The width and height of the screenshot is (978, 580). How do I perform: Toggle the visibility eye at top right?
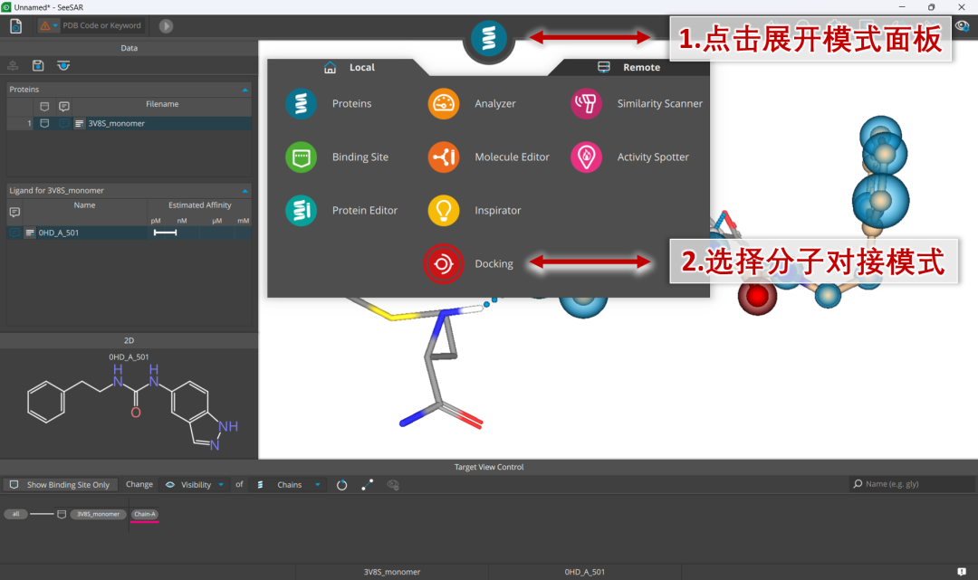(x=963, y=25)
